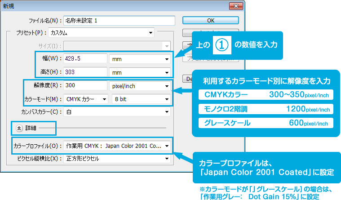
Task: Open the ピクセル縦横比 dropdown
Action: [x=117, y=159]
